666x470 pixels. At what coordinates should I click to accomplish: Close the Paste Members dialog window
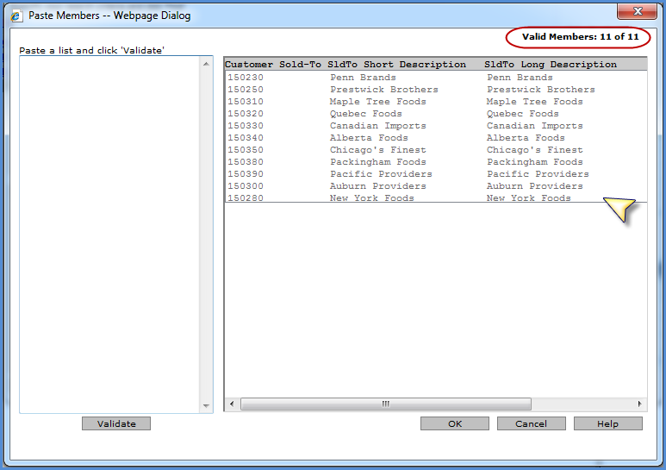637,11
